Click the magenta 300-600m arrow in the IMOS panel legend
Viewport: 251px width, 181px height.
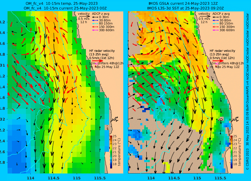coord(216,30)
